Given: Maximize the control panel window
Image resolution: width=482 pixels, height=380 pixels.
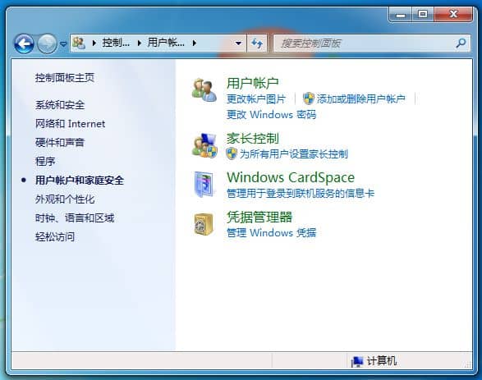Looking at the screenshot, I should click(x=423, y=15).
